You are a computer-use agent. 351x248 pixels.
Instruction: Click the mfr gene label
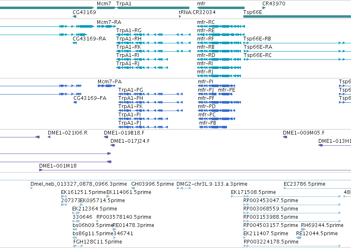(201, 4)
